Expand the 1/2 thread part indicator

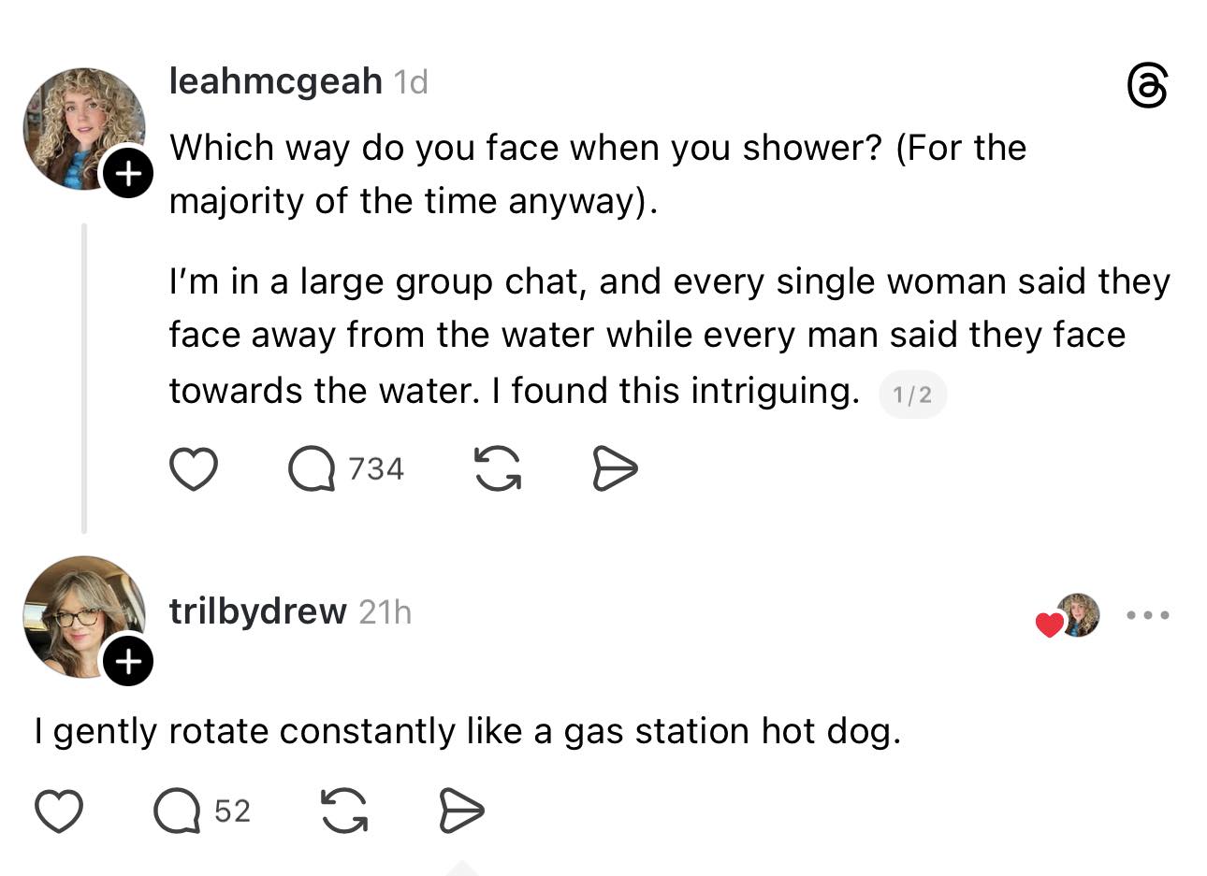pyautogui.click(x=912, y=395)
